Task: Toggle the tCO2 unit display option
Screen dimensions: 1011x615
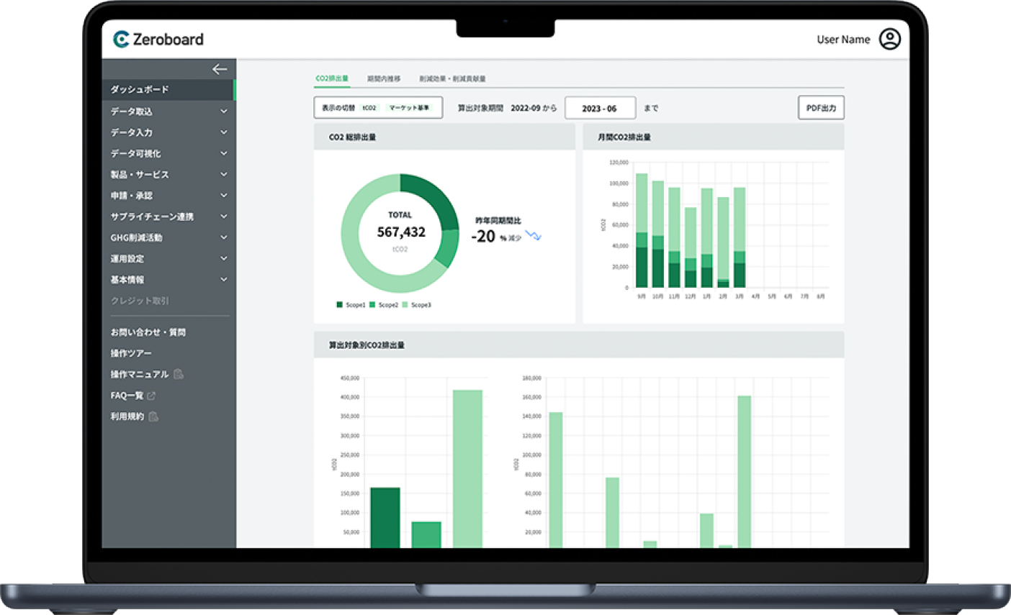Action: click(x=369, y=108)
